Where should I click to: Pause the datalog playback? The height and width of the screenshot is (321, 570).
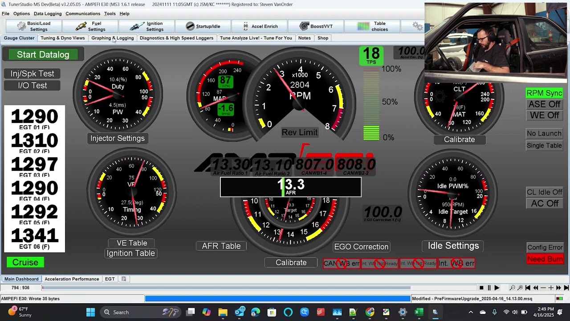(x=489, y=288)
